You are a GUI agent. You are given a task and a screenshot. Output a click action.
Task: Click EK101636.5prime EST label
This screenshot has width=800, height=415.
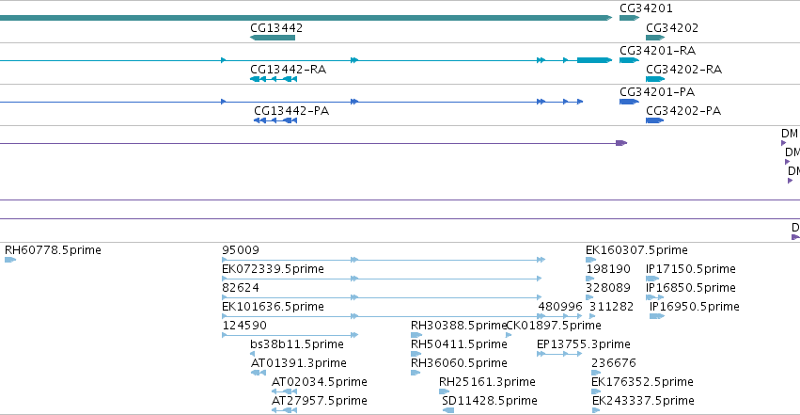[x=273, y=307]
